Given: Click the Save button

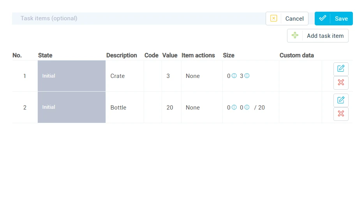Looking at the screenshot, I should coord(334,19).
